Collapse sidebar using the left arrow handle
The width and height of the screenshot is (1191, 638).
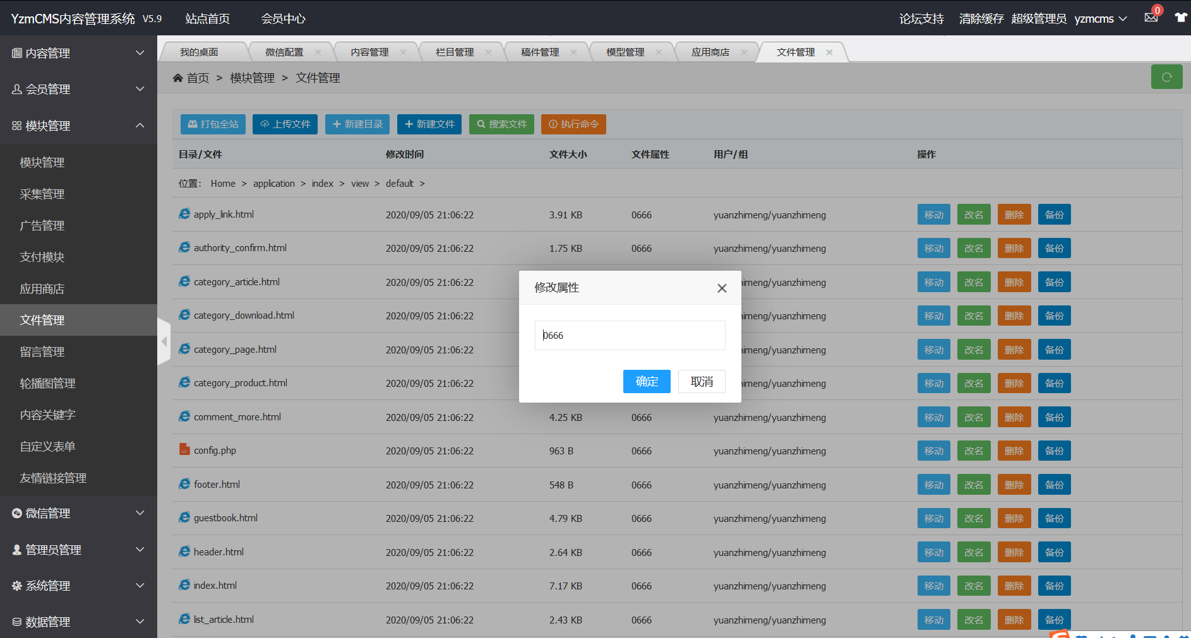[x=164, y=341]
